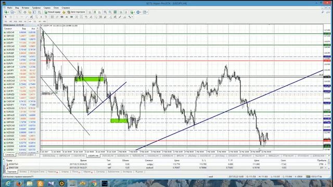Switch to История счета terminal tab
The height and width of the screenshot is (187, 333).
[37, 172]
